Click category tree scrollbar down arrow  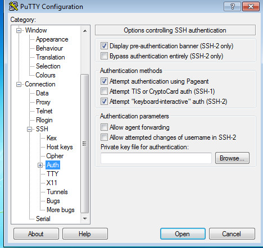pyautogui.click(x=85, y=218)
